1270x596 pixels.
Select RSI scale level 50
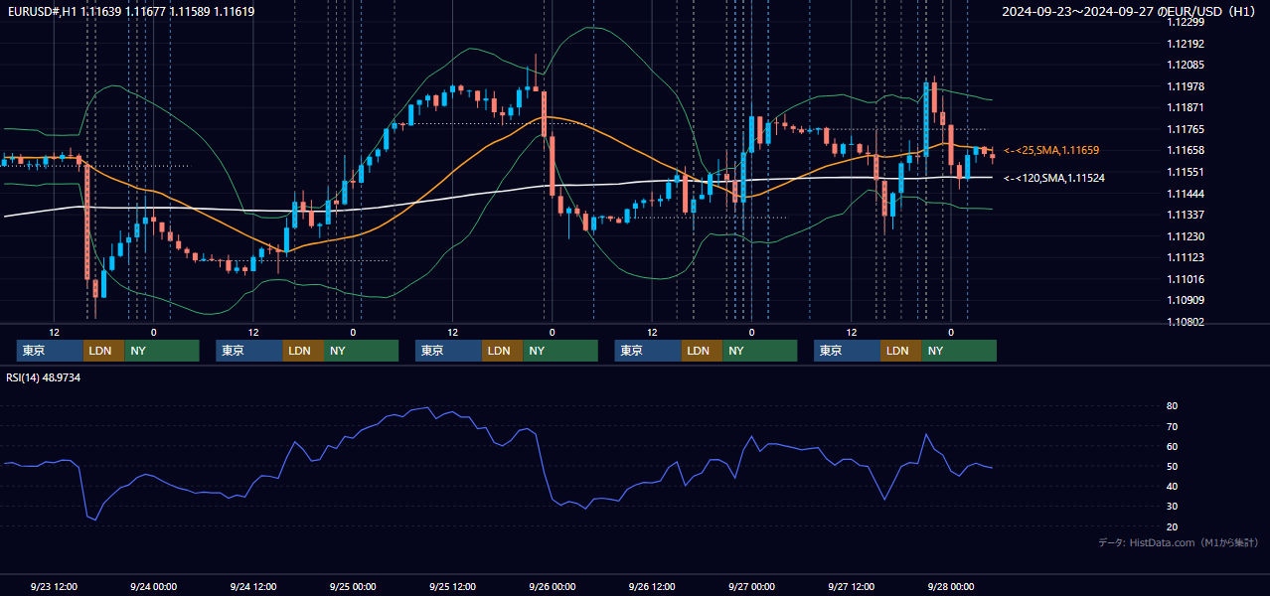(x=1173, y=466)
